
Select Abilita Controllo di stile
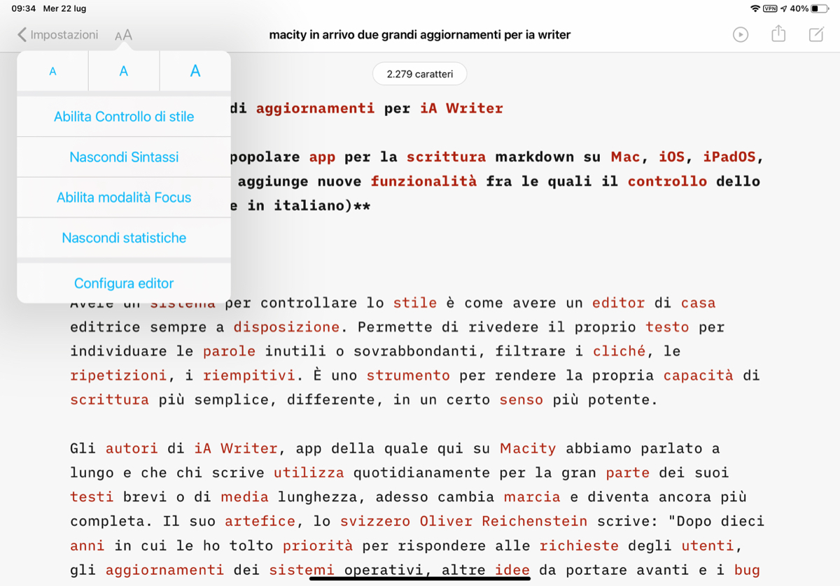124,117
